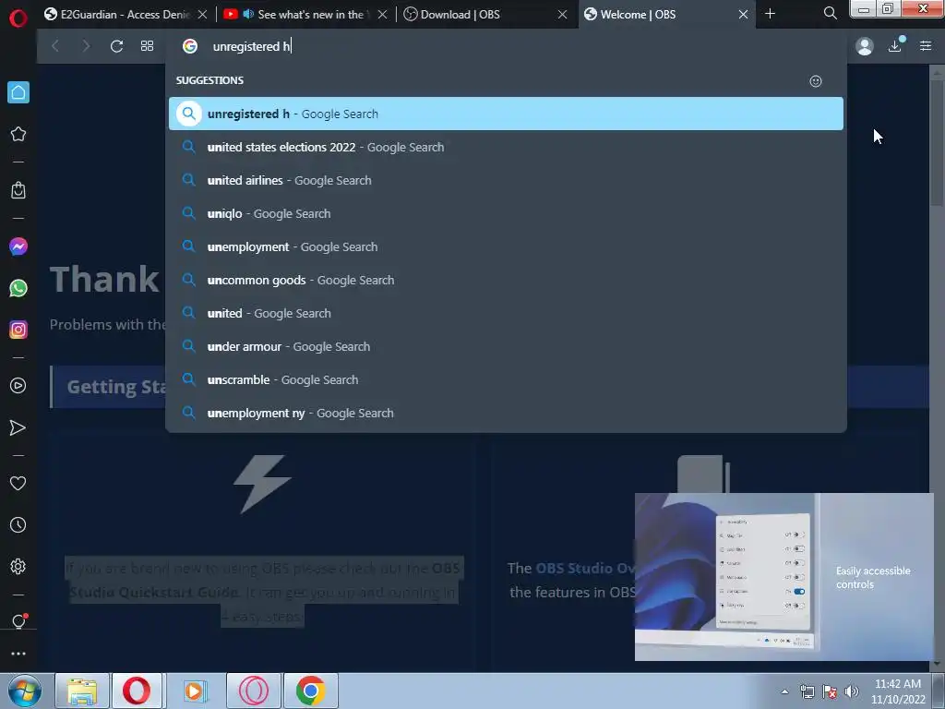Open the sidebar three-dots more menu

(18, 654)
